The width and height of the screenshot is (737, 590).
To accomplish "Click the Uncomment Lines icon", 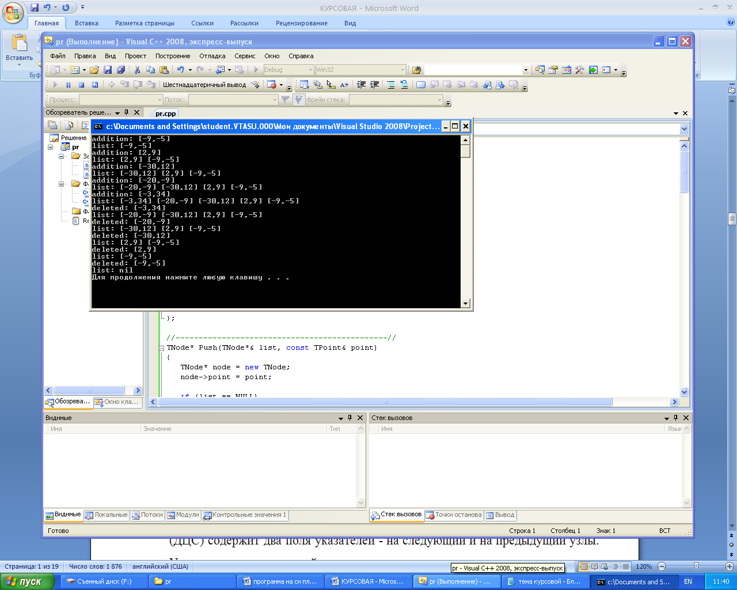I will point(404,85).
